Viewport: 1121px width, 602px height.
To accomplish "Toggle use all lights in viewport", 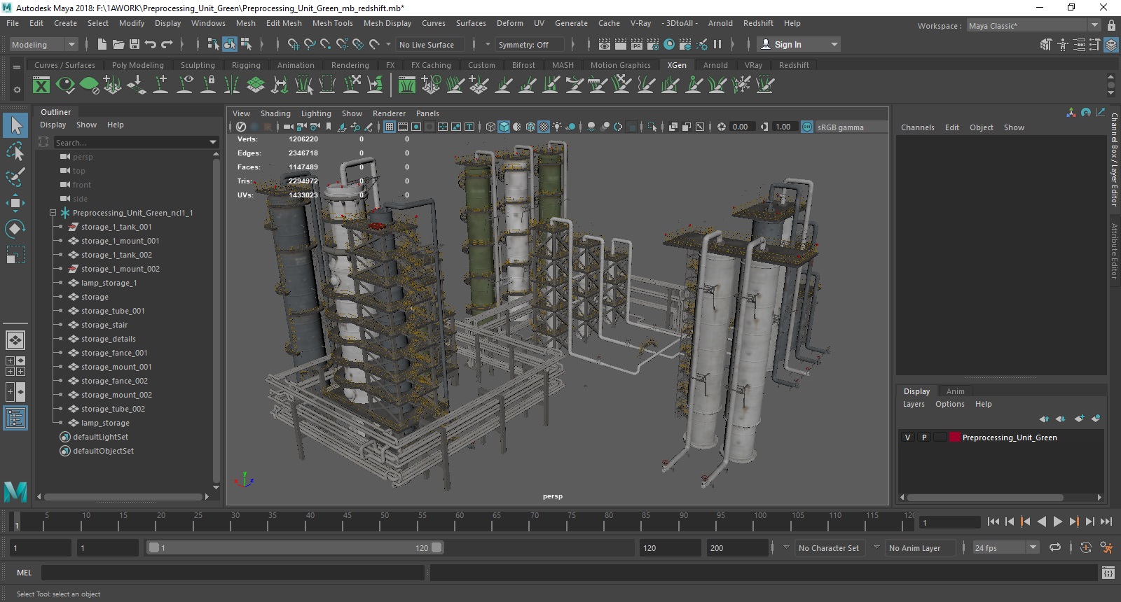I will [557, 127].
